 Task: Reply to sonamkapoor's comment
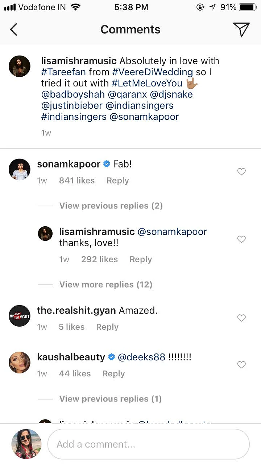117,181
